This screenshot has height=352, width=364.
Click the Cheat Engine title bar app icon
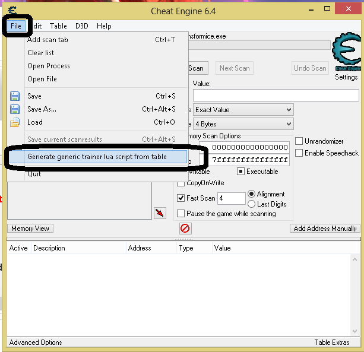tap(12, 11)
